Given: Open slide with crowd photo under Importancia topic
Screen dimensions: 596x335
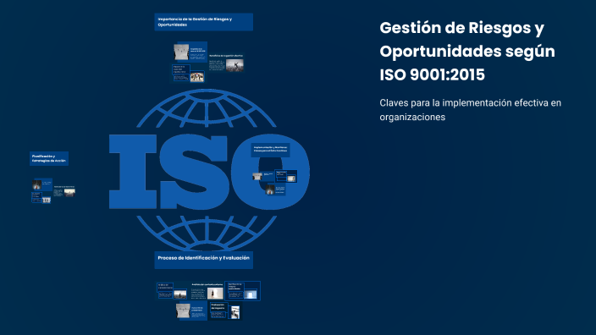Looking at the screenshot, I should [189, 74].
